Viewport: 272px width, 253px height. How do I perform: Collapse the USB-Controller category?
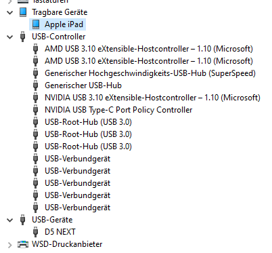pos(10,37)
